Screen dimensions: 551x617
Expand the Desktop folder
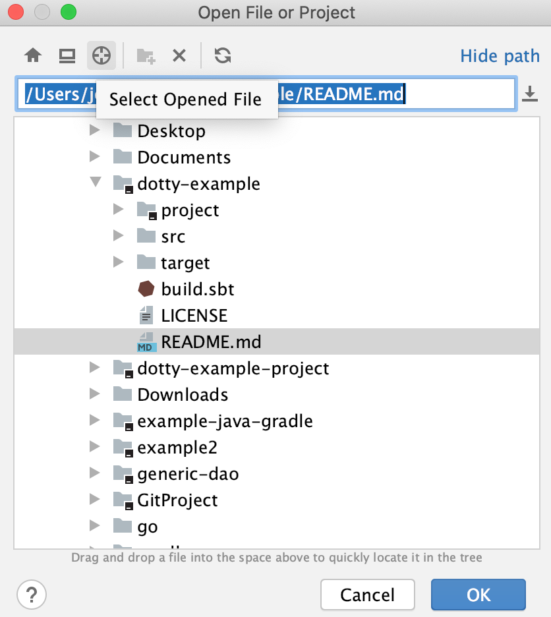pyautogui.click(x=96, y=131)
